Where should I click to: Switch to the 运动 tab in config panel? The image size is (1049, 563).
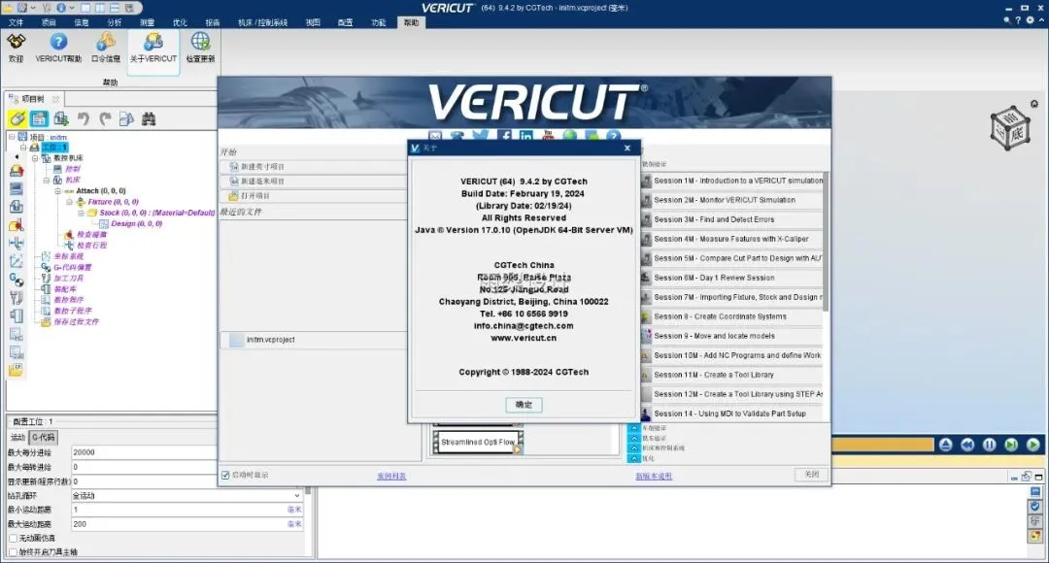(x=18, y=437)
